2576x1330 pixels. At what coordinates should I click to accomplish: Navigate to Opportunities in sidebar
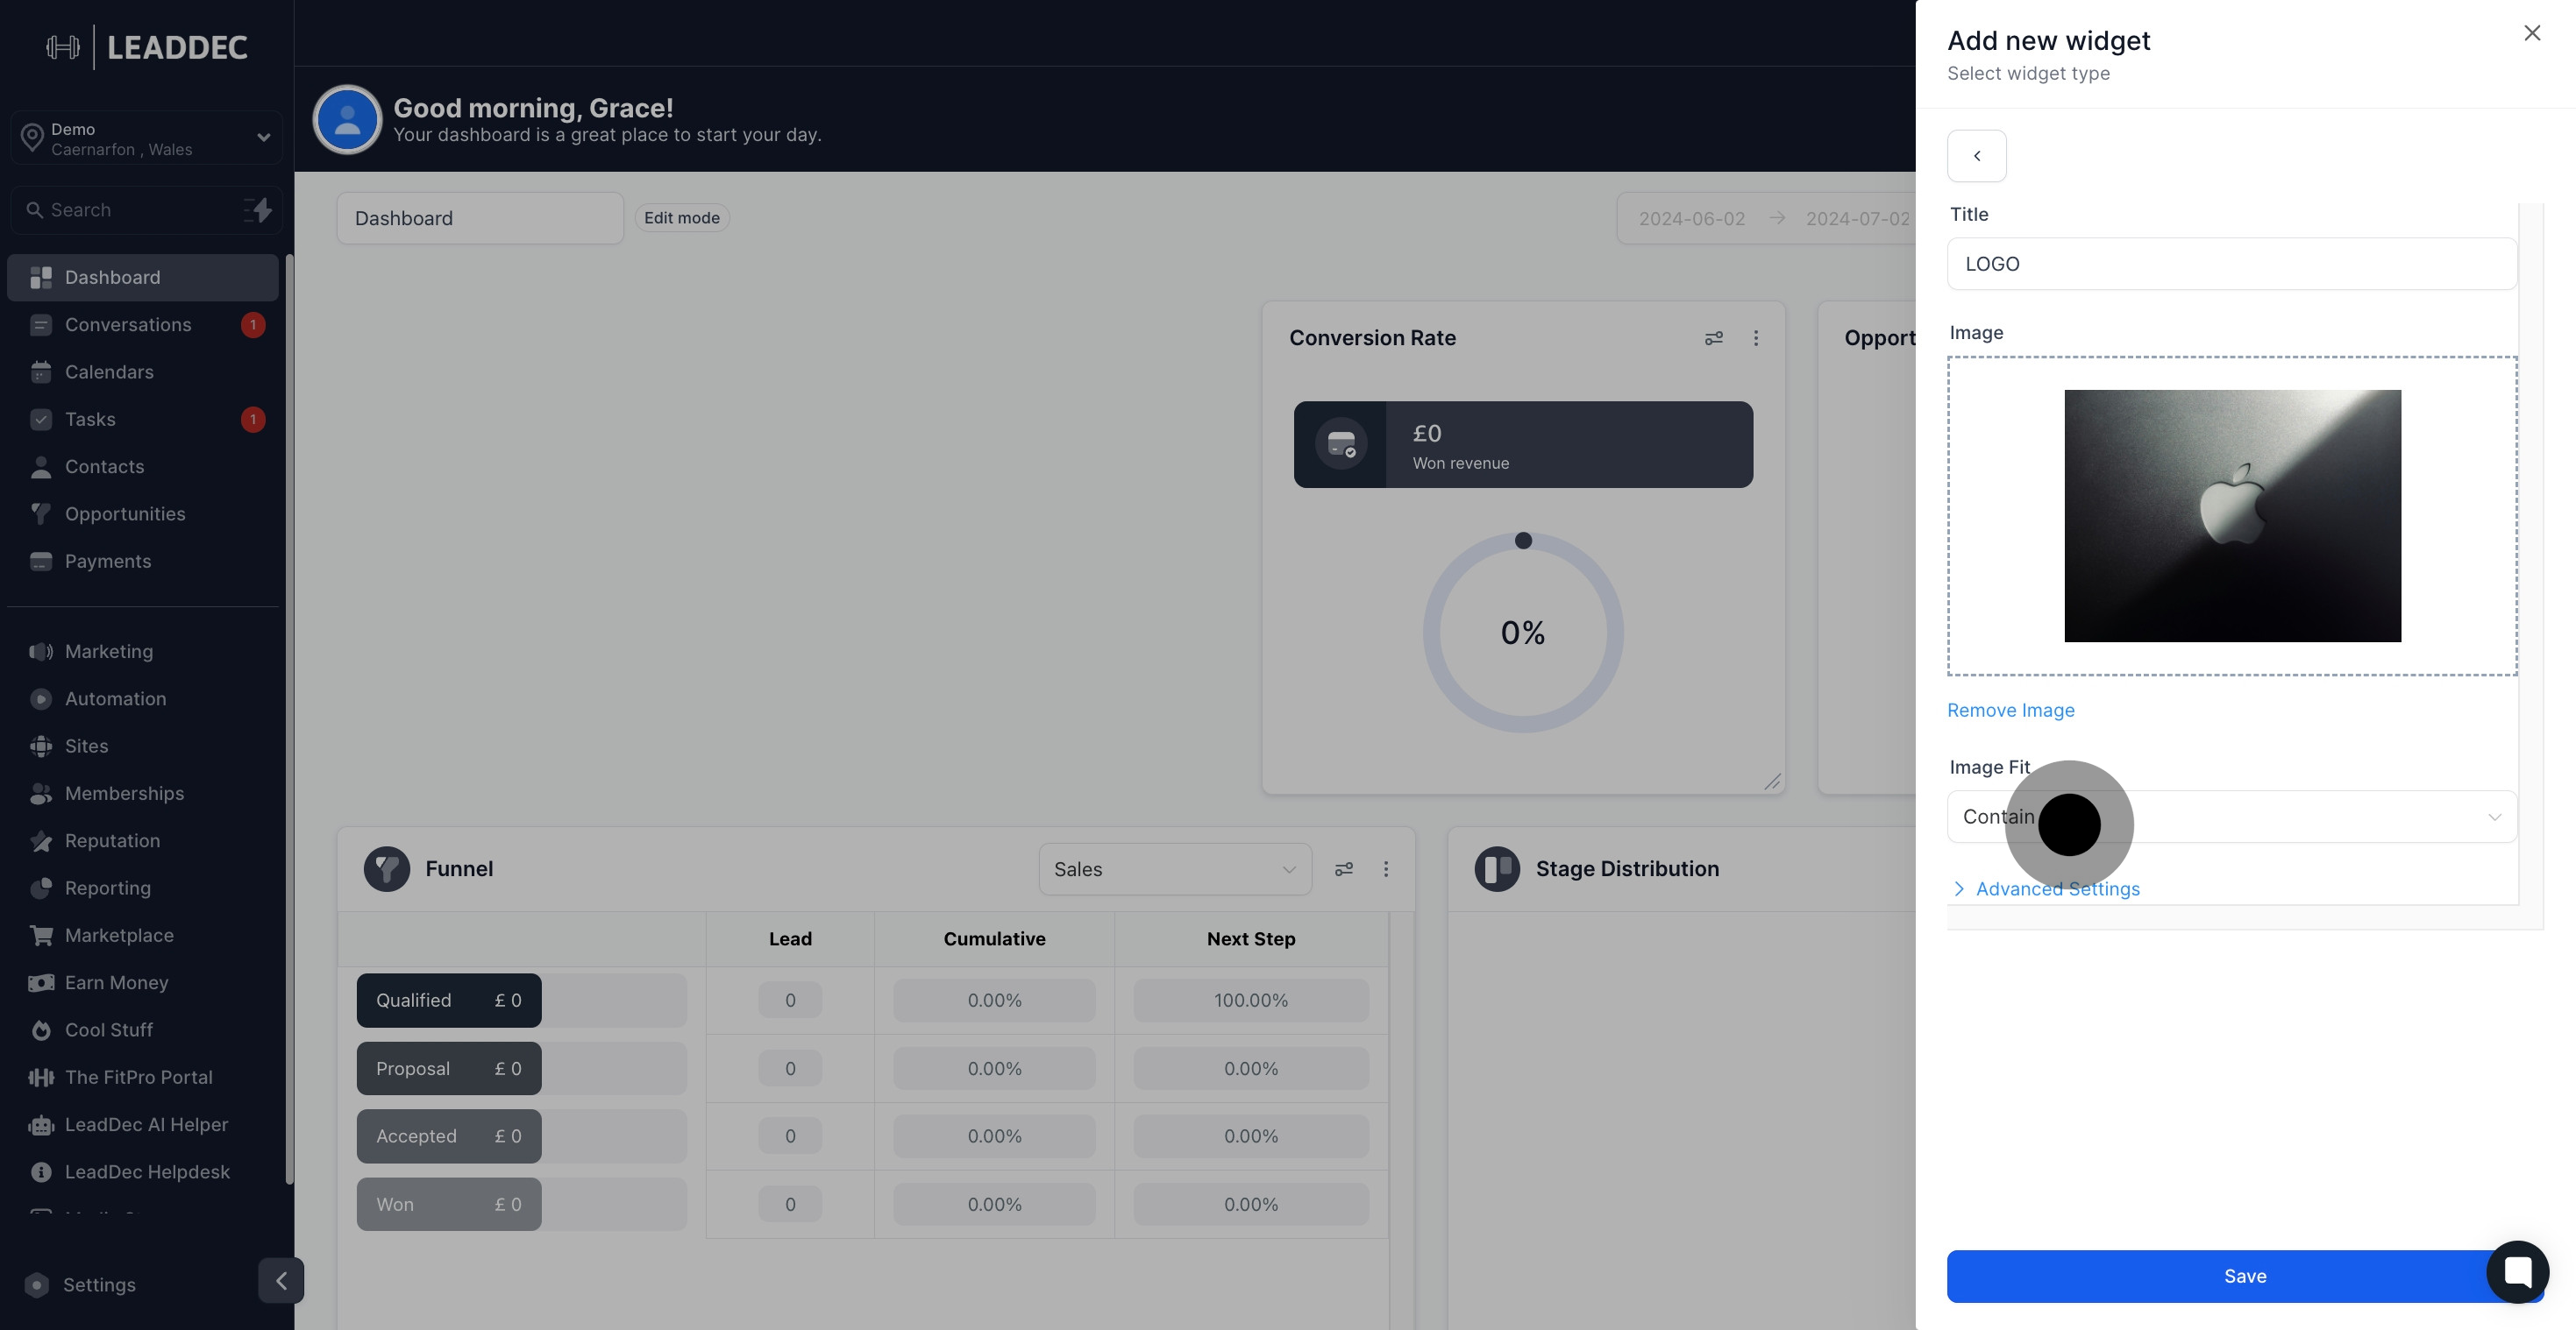point(142,513)
